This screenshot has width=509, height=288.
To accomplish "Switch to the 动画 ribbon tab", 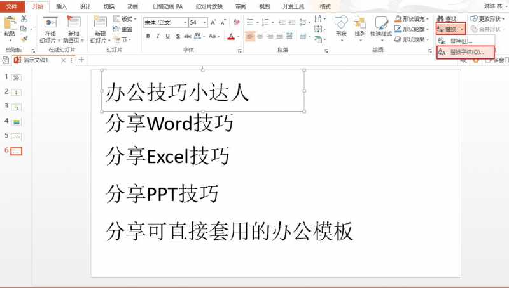I will [132, 6].
